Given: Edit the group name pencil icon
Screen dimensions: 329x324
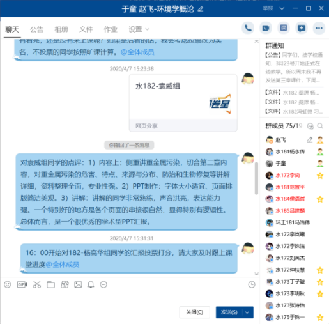Looking at the screenshot, I should pos(201,9).
